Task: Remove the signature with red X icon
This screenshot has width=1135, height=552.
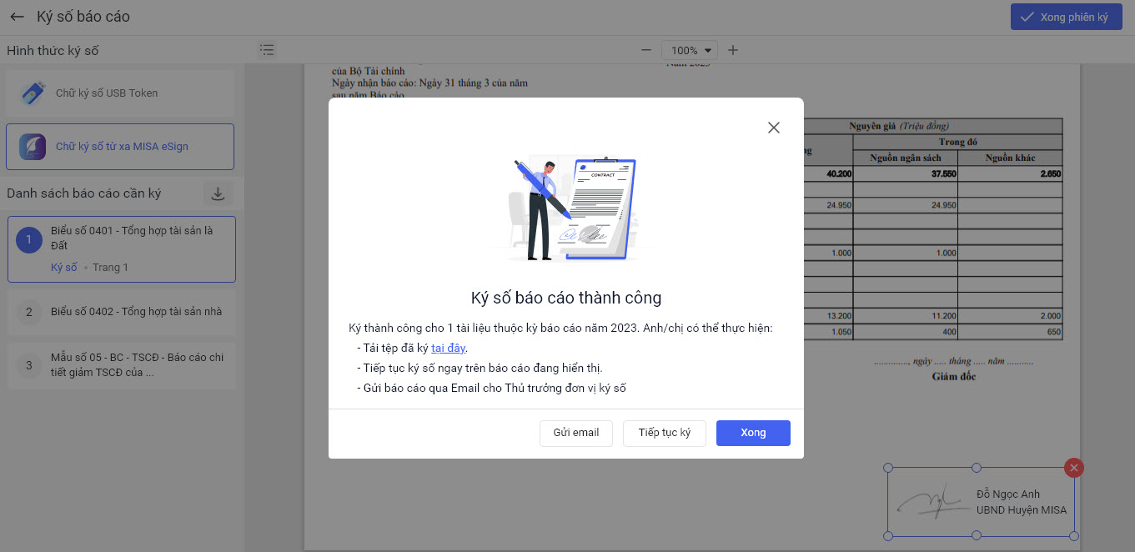Action: click(x=1074, y=468)
